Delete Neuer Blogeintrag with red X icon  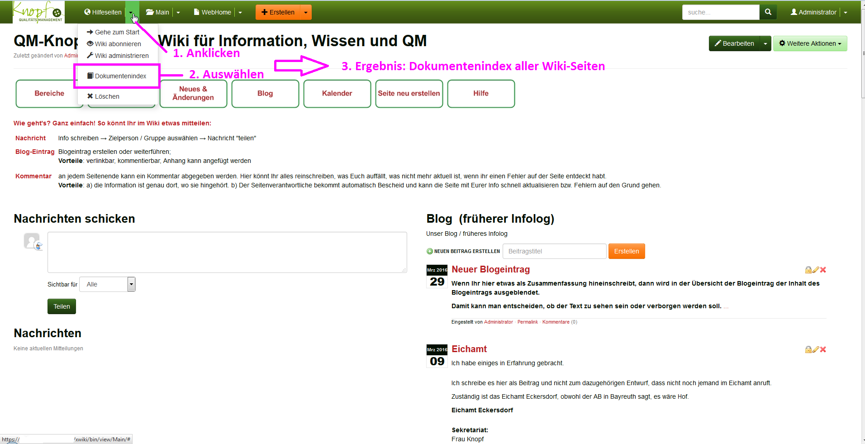point(823,270)
